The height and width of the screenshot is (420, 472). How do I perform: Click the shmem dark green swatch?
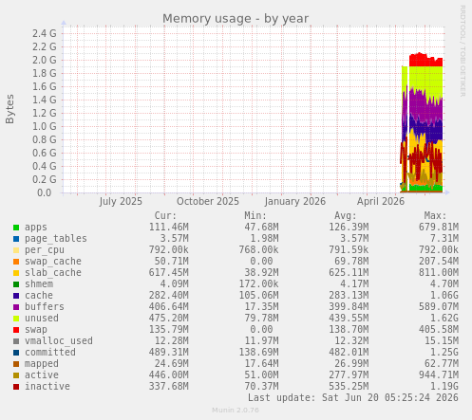(16, 284)
